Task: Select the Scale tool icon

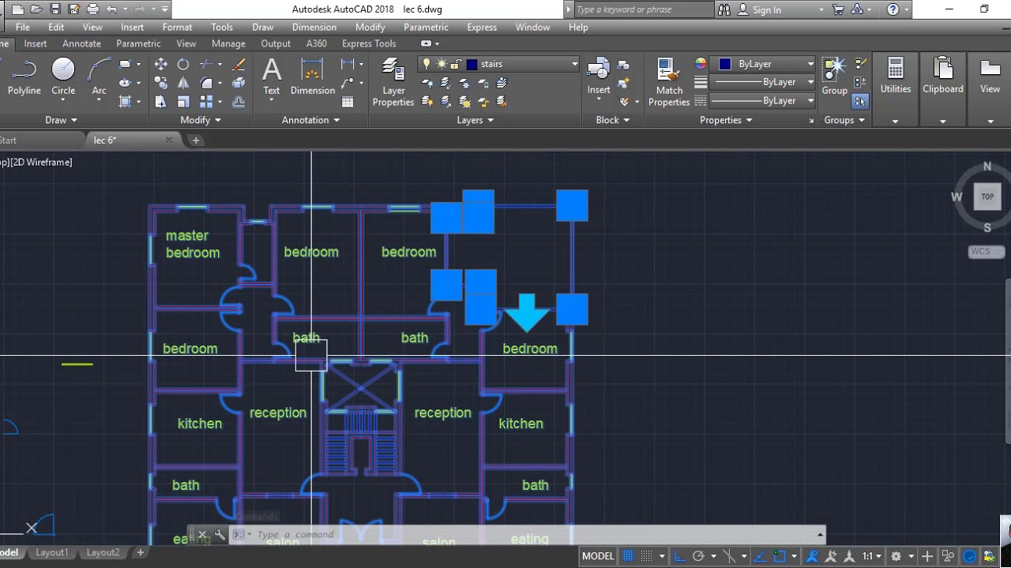Action: [183, 102]
